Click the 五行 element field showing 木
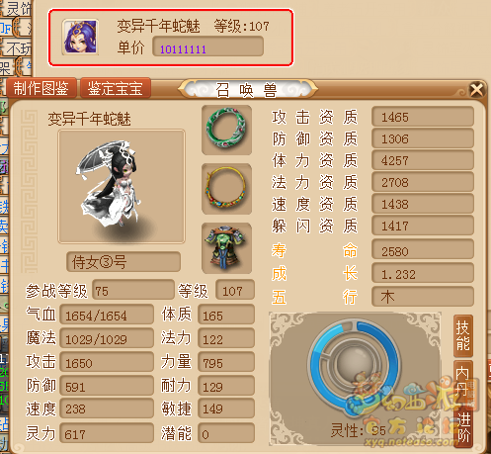 click(x=423, y=297)
